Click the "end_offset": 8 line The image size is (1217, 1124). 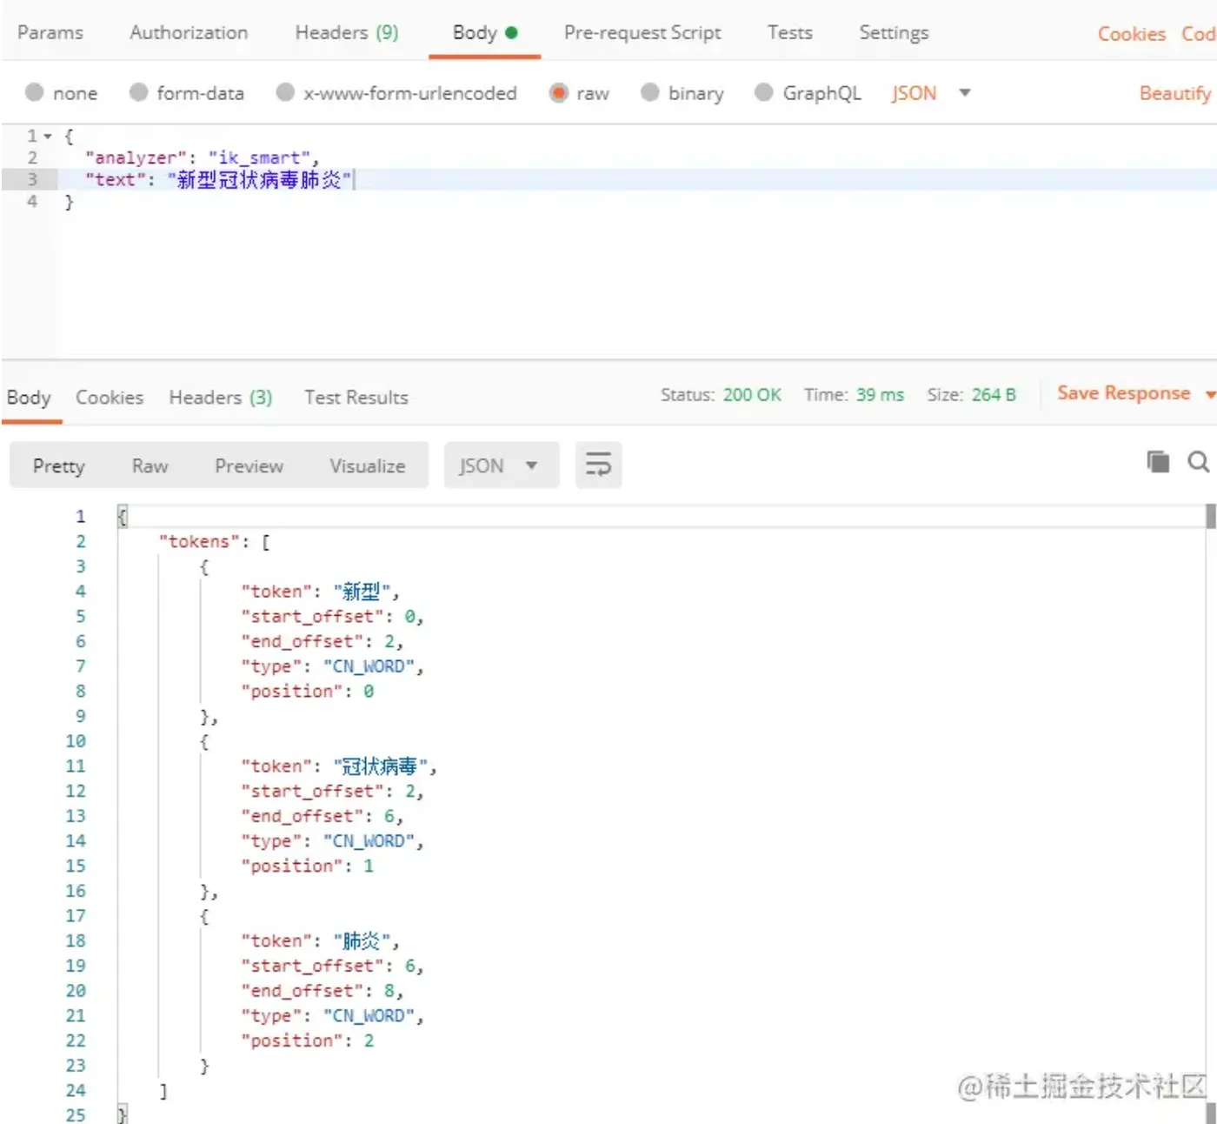point(322,991)
